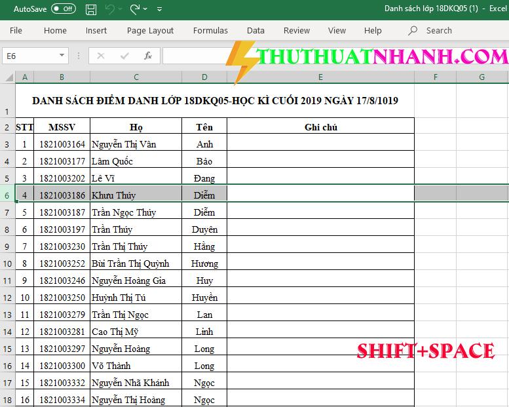This screenshot has width=509, height=407.
Task: Select row 2 header
Action: (7, 127)
